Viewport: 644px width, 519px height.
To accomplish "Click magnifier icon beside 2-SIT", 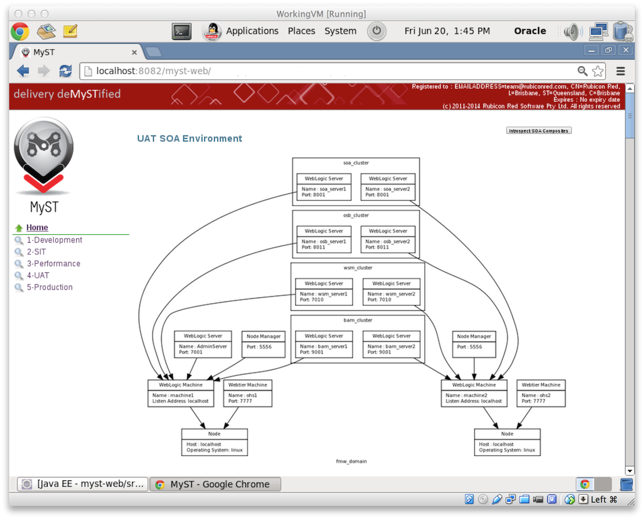I will pos(19,252).
